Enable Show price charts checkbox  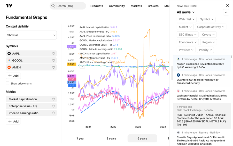[x=7, y=83]
